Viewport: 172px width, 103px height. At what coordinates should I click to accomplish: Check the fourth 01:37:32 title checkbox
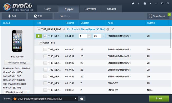coord(45,76)
